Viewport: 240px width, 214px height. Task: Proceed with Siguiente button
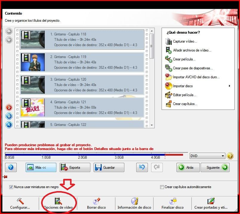click(x=215, y=167)
